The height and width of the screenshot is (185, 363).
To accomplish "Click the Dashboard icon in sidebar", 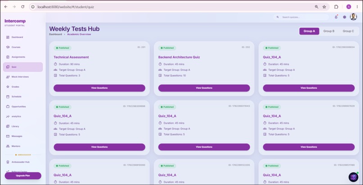I will pyautogui.click(x=8, y=37).
